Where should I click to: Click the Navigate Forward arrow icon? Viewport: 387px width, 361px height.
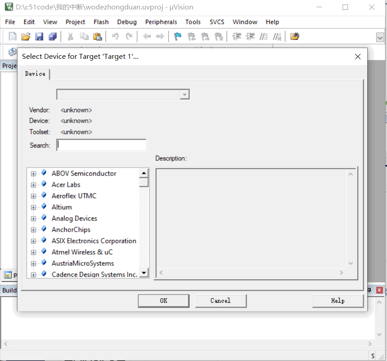[x=160, y=36]
